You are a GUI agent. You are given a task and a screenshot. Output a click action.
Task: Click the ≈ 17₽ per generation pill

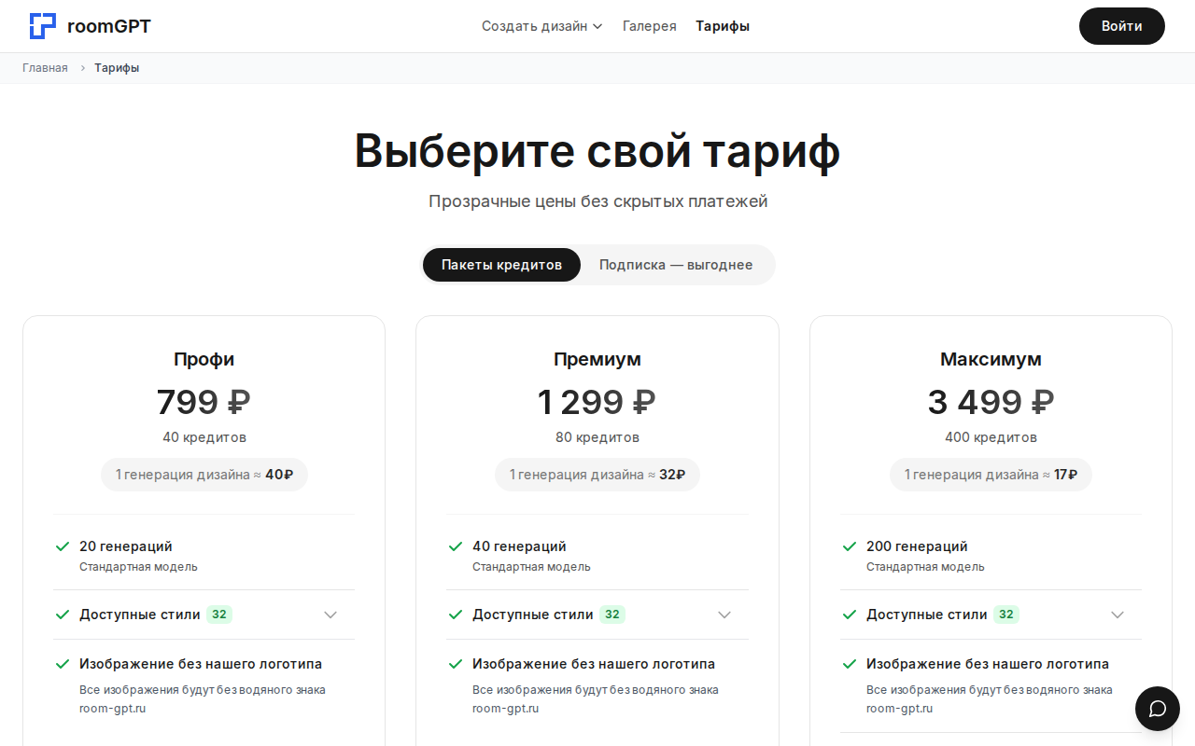991,475
